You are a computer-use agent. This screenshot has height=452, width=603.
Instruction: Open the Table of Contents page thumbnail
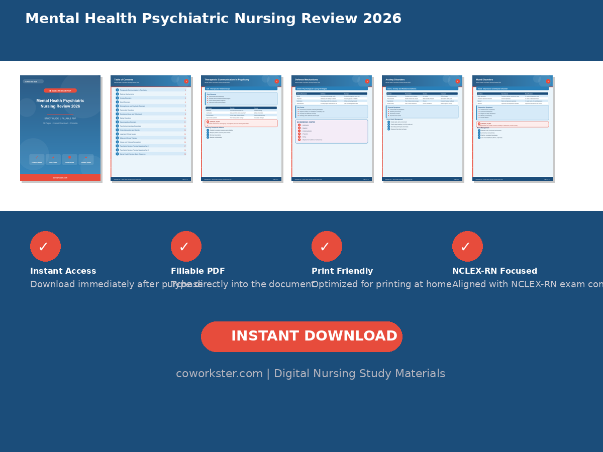click(x=151, y=128)
